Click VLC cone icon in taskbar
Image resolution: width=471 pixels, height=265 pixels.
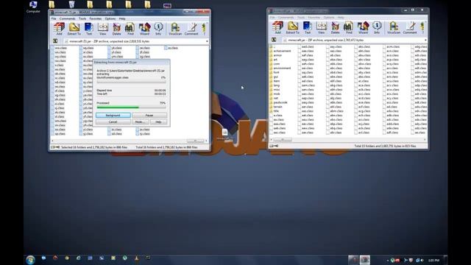pyautogui.click(x=136, y=258)
